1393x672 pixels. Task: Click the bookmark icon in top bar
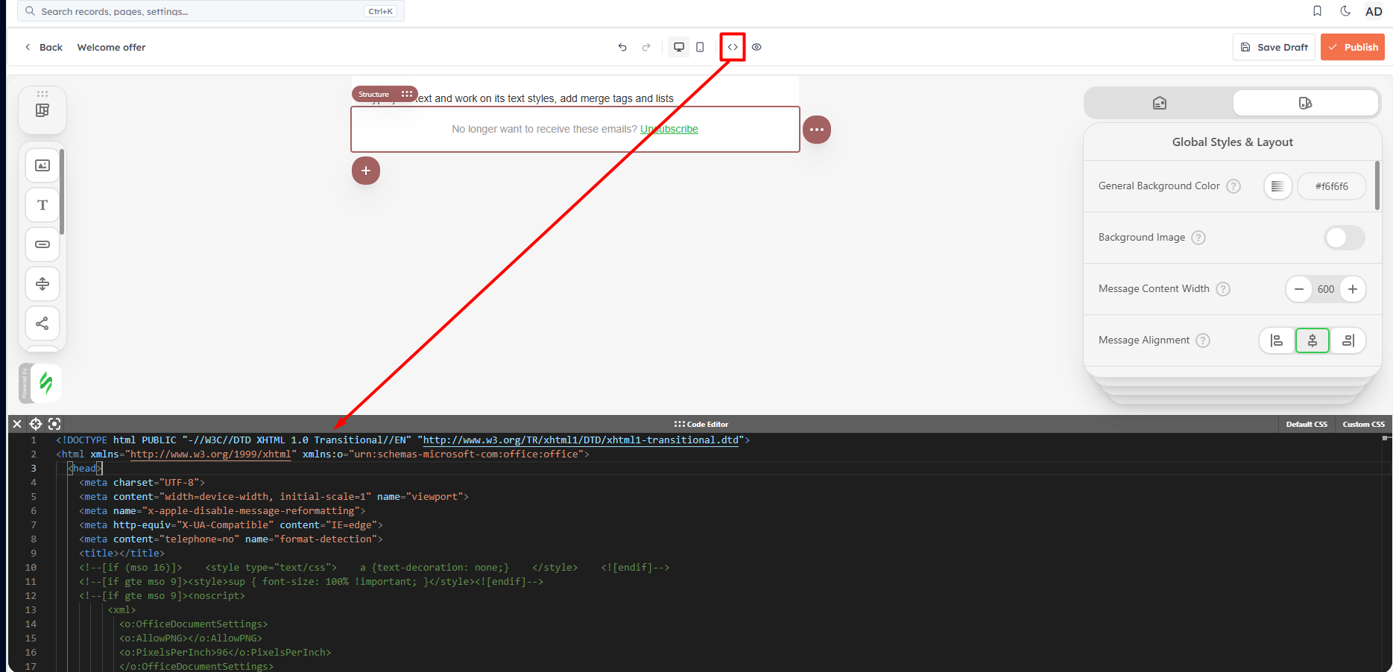pos(1318,11)
